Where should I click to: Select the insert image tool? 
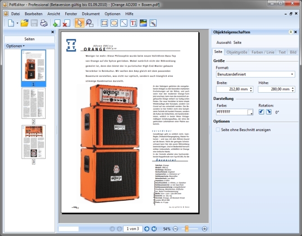tap(143, 23)
